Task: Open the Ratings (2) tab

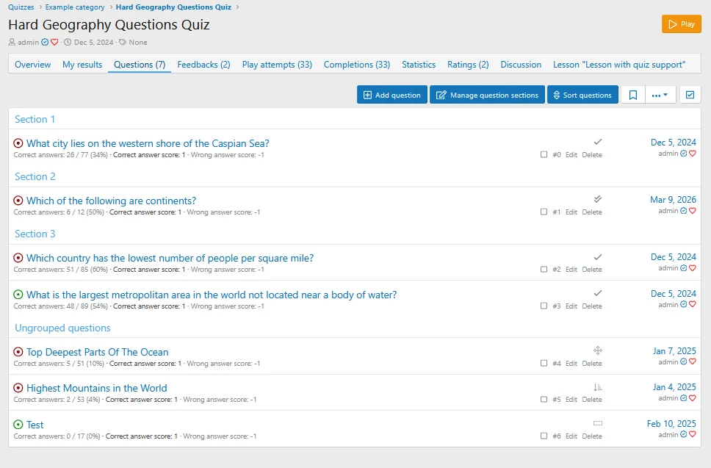Action: click(x=468, y=65)
